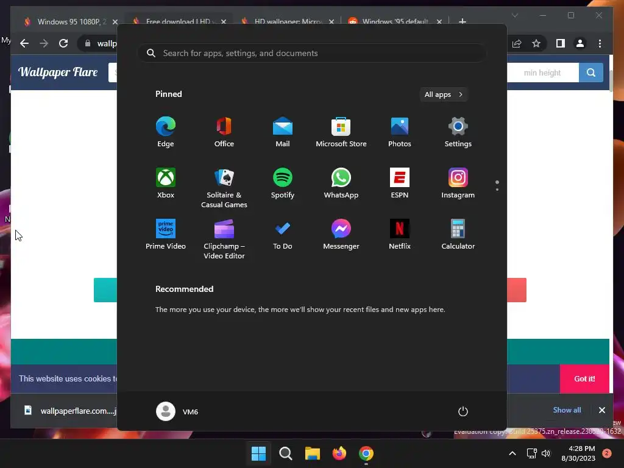The width and height of the screenshot is (624, 468).
Task: Open the Chrome tab search dropdown
Action: tap(514, 15)
